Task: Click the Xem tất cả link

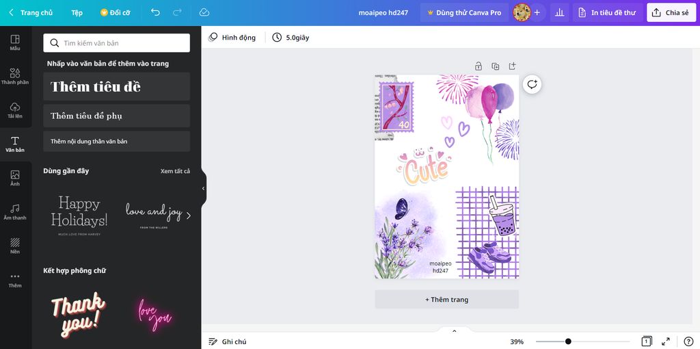Action: coord(175,170)
